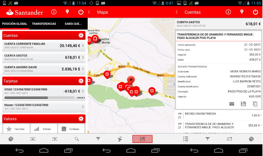Toggle the highlighted map view button
Screen dimensions: 263x156
tap(142, 139)
